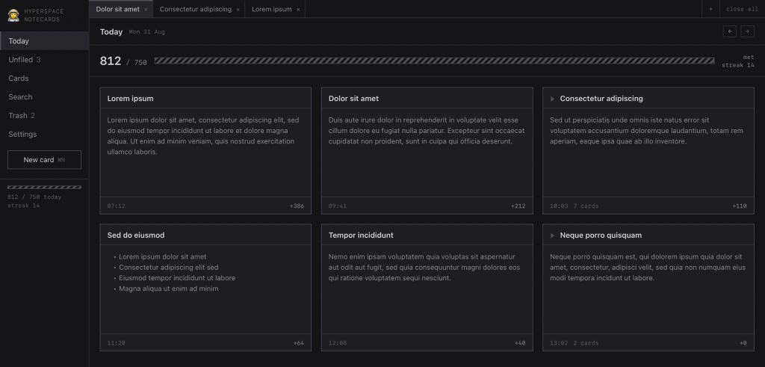The height and width of the screenshot is (367, 765).
Task: Click the +212 word count
Action: (x=518, y=206)
